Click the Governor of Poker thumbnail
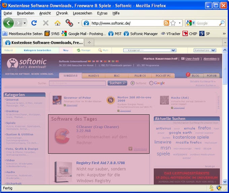This screenshot has width=229, height=193. 57,100
